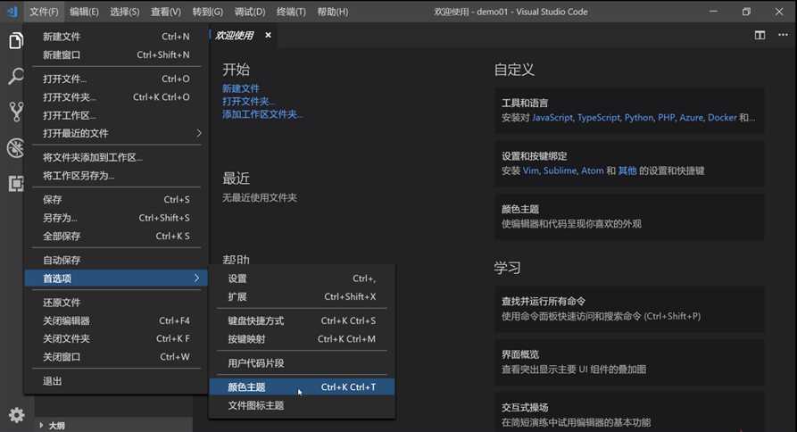Click the TypeScript link
The image size is (797, 432).
[x=599, y=118]
